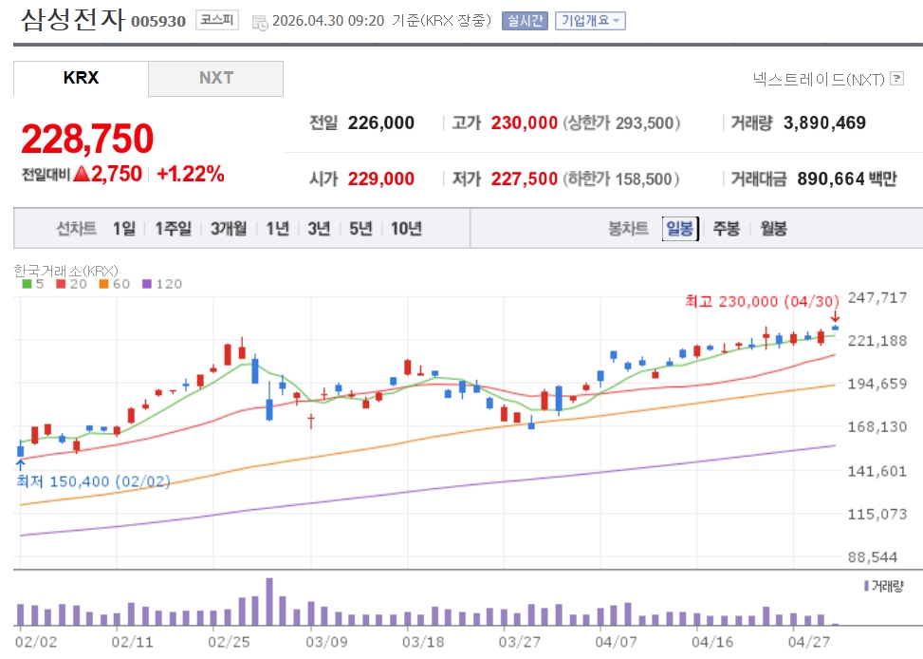This screenshot has height=659, width=923.
Task: Show the 3개월 line chart
Action: [x=229, y=229]
